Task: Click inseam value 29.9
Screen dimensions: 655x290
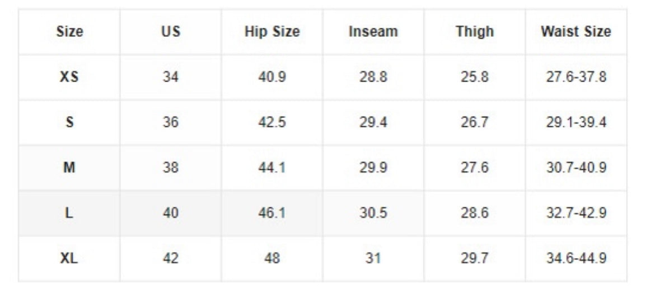Action: (x=373, y=168)
